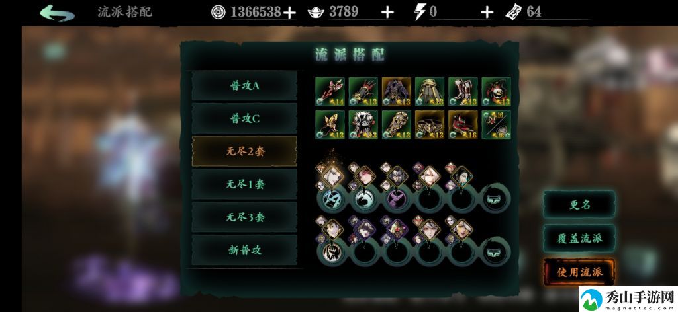Add copper coins with plus icon
Viewport: 678px width, 312px height.
click(x=289, y=13)
